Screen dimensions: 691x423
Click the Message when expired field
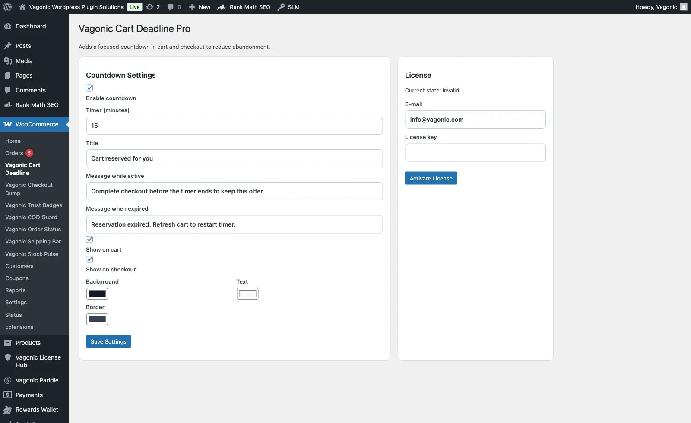click(235, 224)
